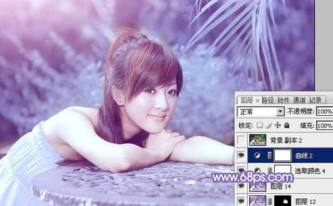The width and height of the screenshot is (333, 206).
Task: Switch to the 通道 tab
Action: [x=300, y=100]
